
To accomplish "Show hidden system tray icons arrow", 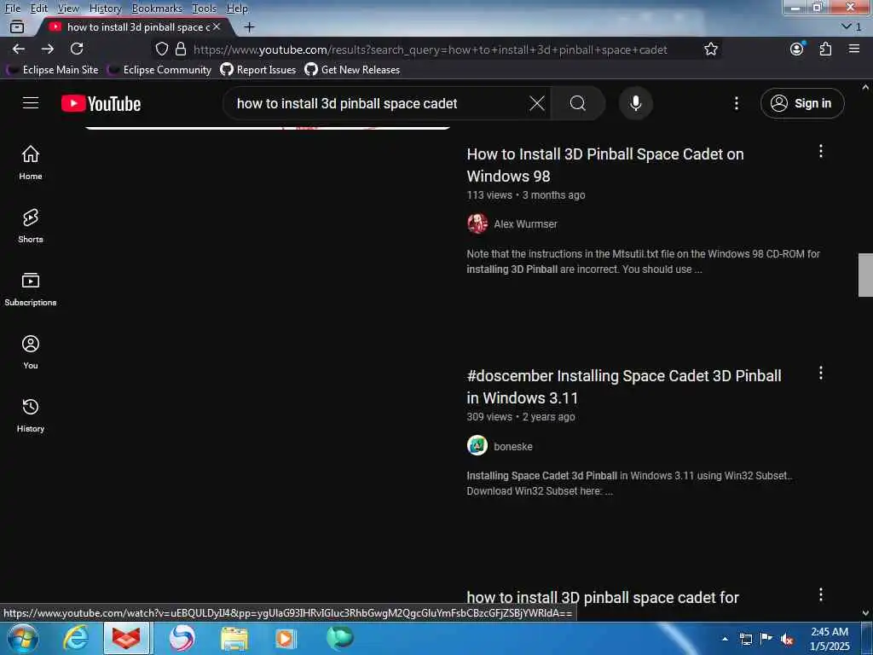I will pyautogui.click(x=725, y=639).
